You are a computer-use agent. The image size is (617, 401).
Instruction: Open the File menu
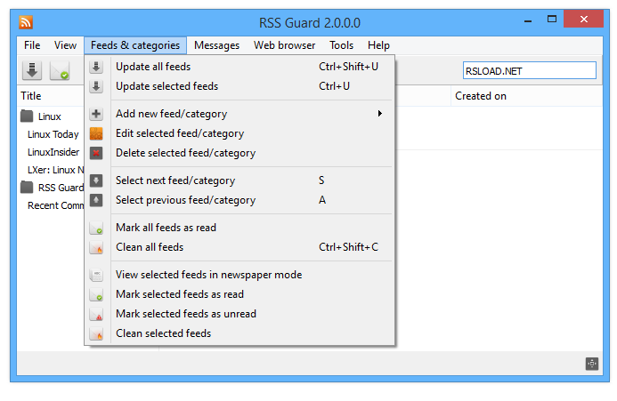[x=32, y=45]
